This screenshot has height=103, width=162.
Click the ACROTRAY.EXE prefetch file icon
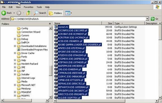[56, 38]
